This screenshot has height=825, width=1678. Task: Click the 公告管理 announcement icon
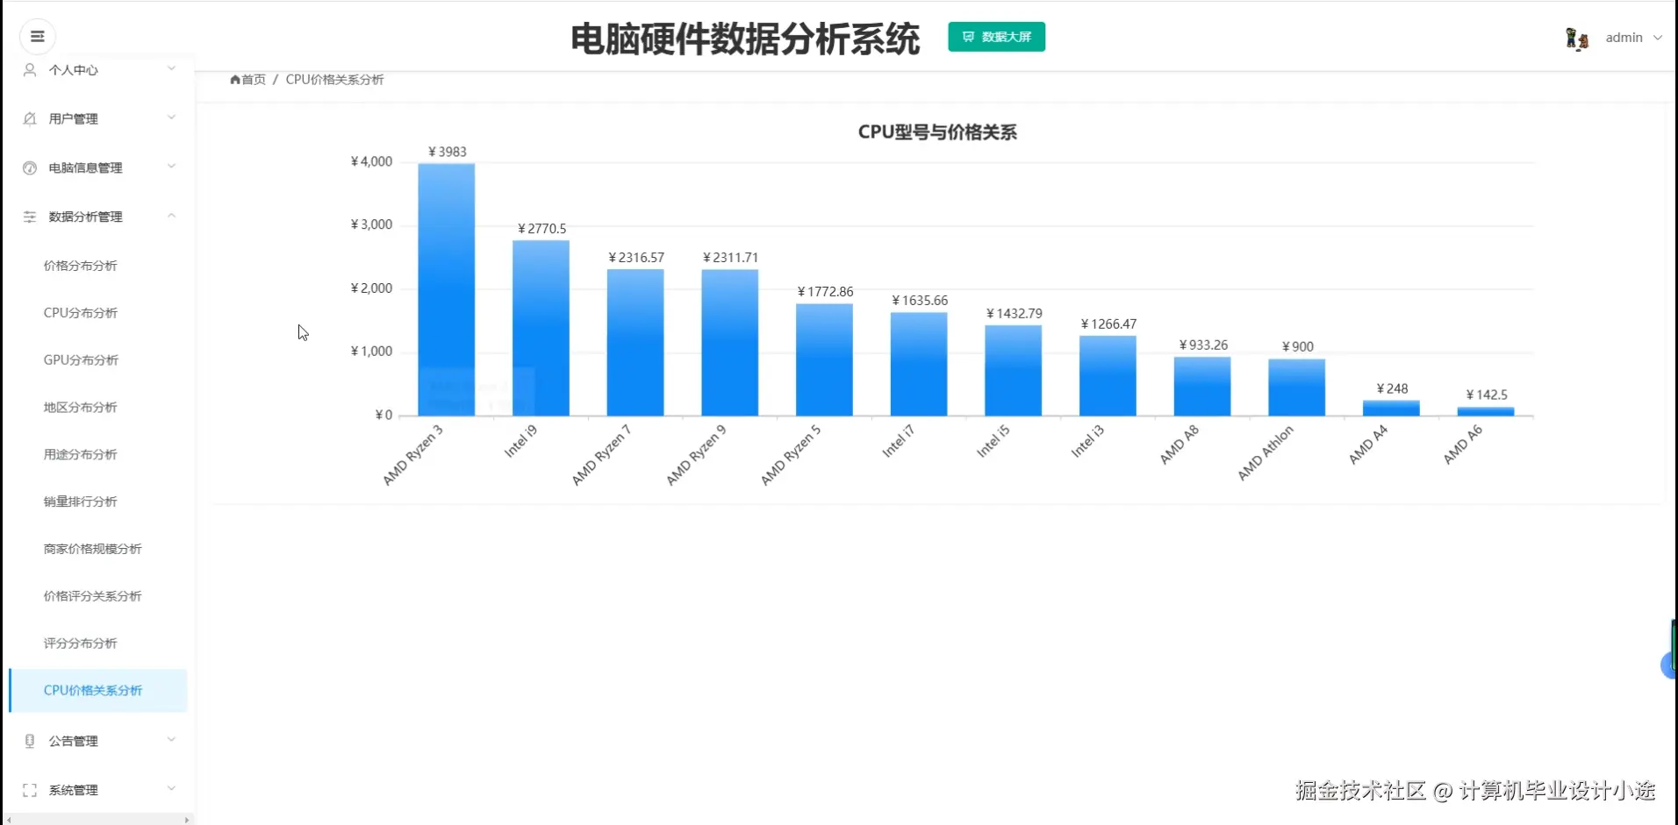click(29, 741)
